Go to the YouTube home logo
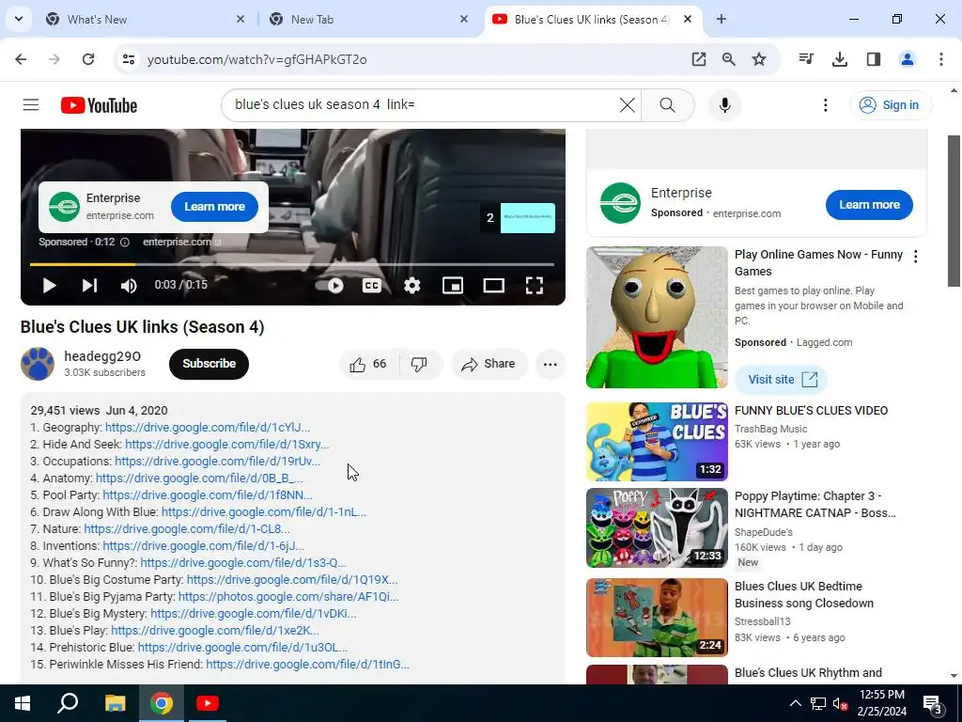This screenshot has height=722, width=962. click(x=99, y=105)
